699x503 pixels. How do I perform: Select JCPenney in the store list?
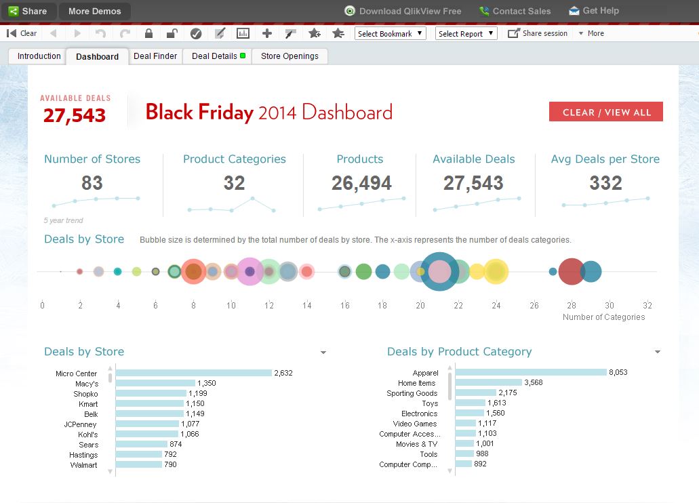pyautogui.click(x=80, y=424)
